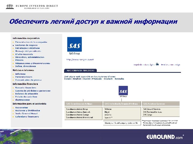Open Calendario financiero
Viewport: 193px width, 144px height.
click(27, 117)
